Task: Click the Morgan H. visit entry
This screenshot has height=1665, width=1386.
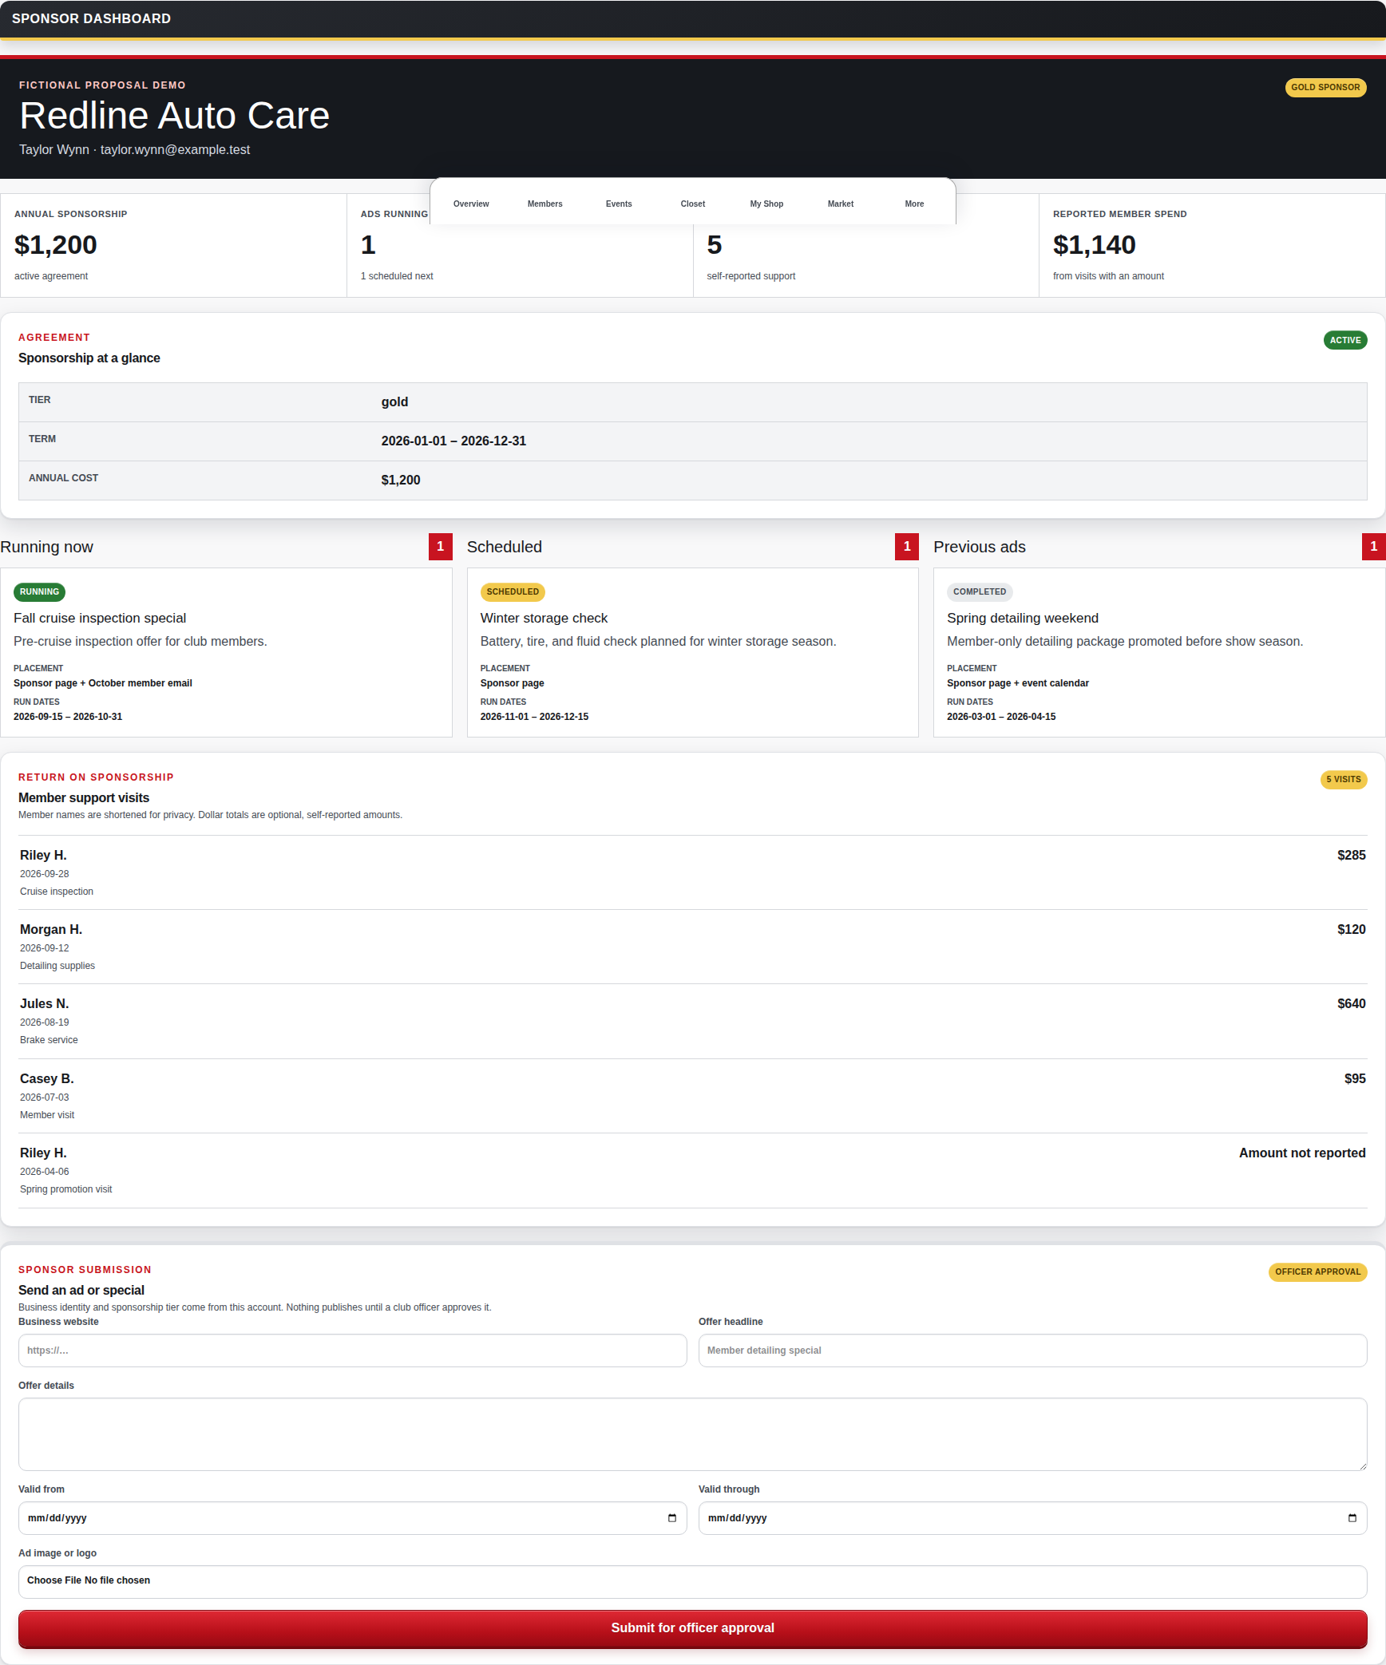Action: click(x=693, y=947)
